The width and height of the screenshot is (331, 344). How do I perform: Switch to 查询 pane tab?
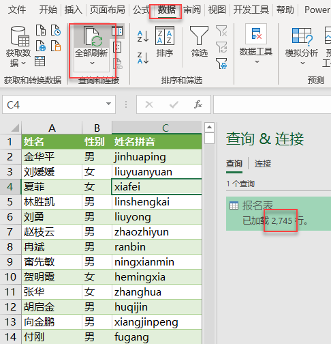[234, 164]
